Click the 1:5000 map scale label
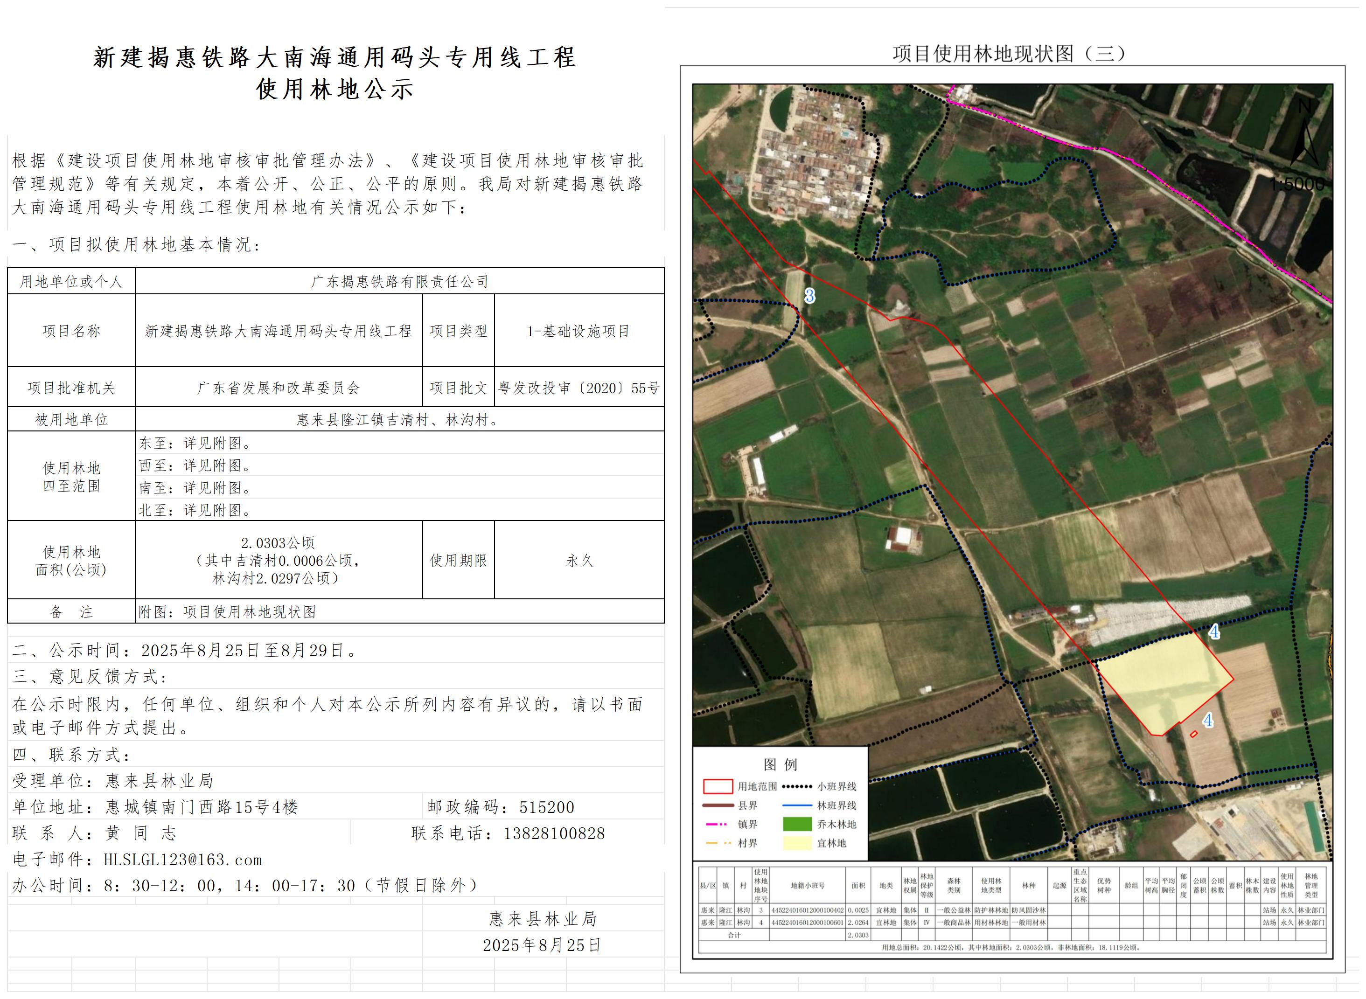The width and height of the screenshot is (1366, 999). coord(1297,184)
